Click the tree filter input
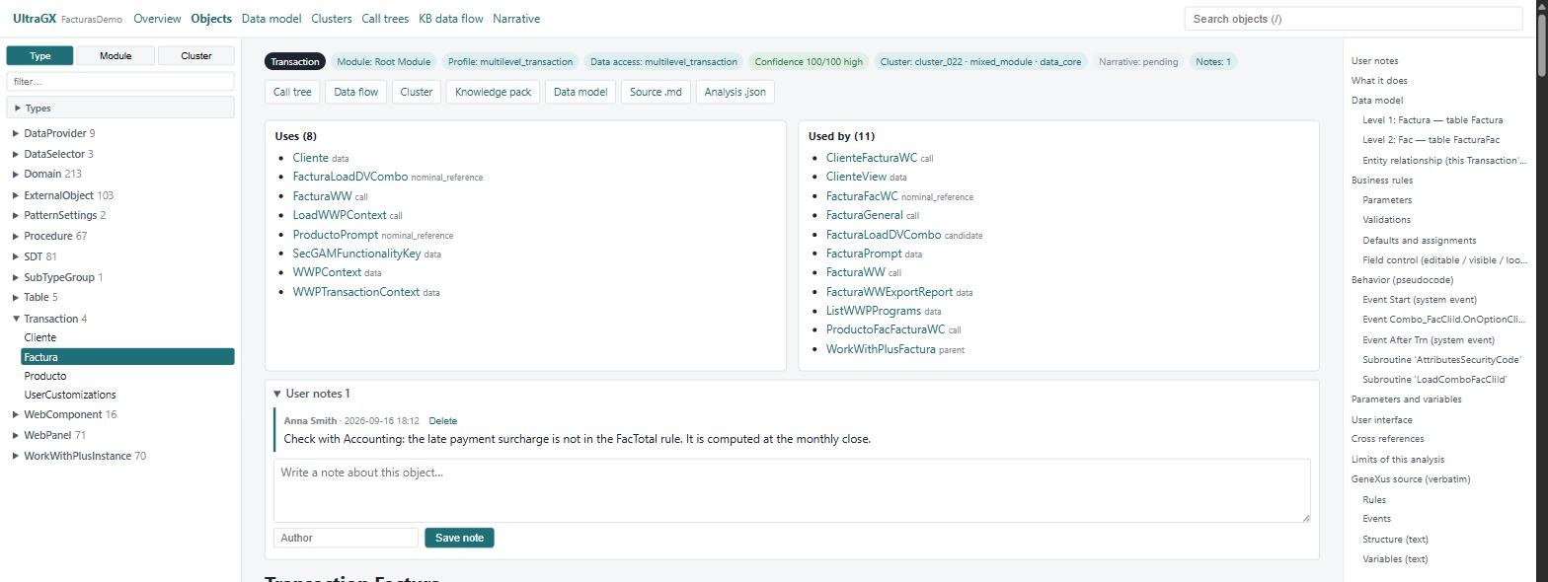This screenshot has width=1548, height=582. click(x=120, y=81)
